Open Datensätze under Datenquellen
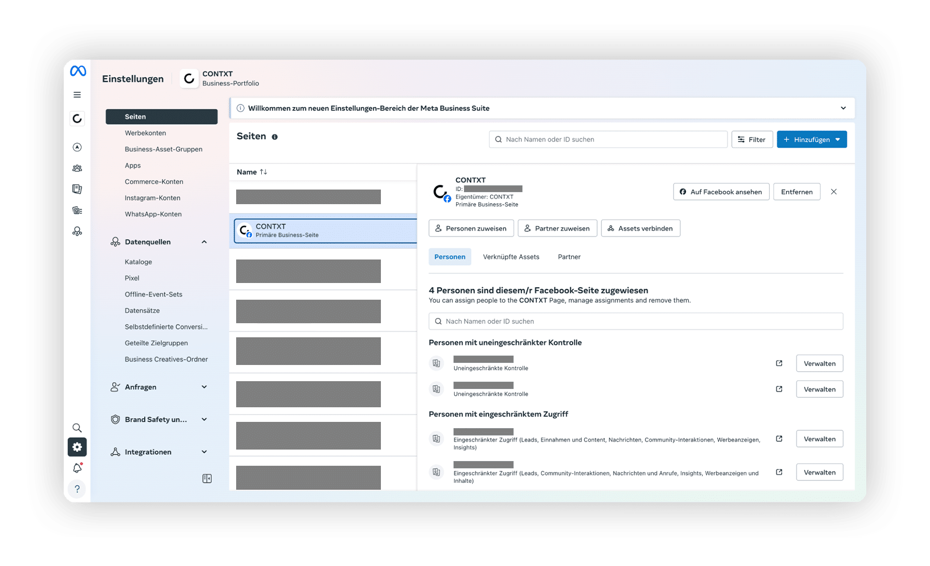Viewport: 930px width, 566px height. pyautogui.click(x=142, y=311)
